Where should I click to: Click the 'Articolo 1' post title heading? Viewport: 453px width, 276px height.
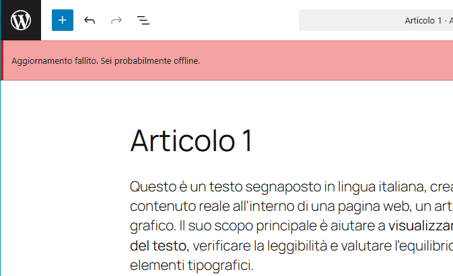[192, 140]
